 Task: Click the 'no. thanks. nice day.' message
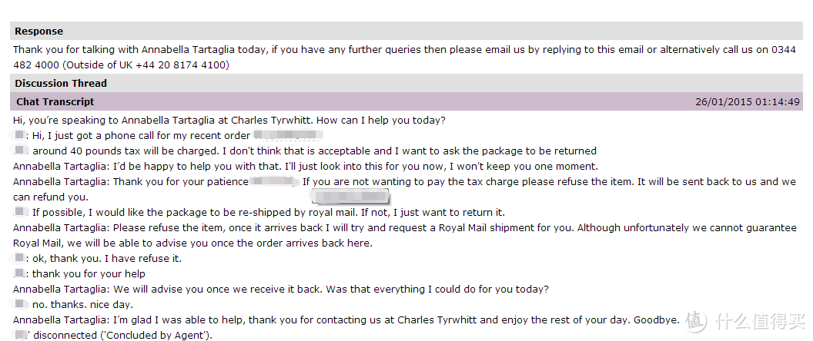tap(82, 304)
